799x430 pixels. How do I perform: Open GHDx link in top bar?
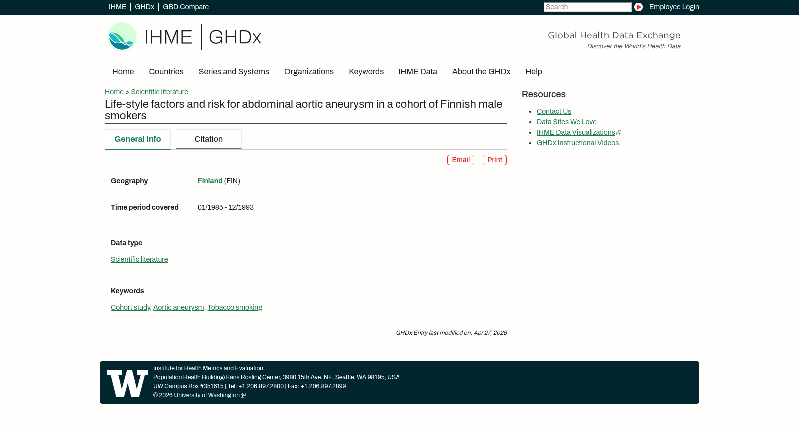[144, 7]
